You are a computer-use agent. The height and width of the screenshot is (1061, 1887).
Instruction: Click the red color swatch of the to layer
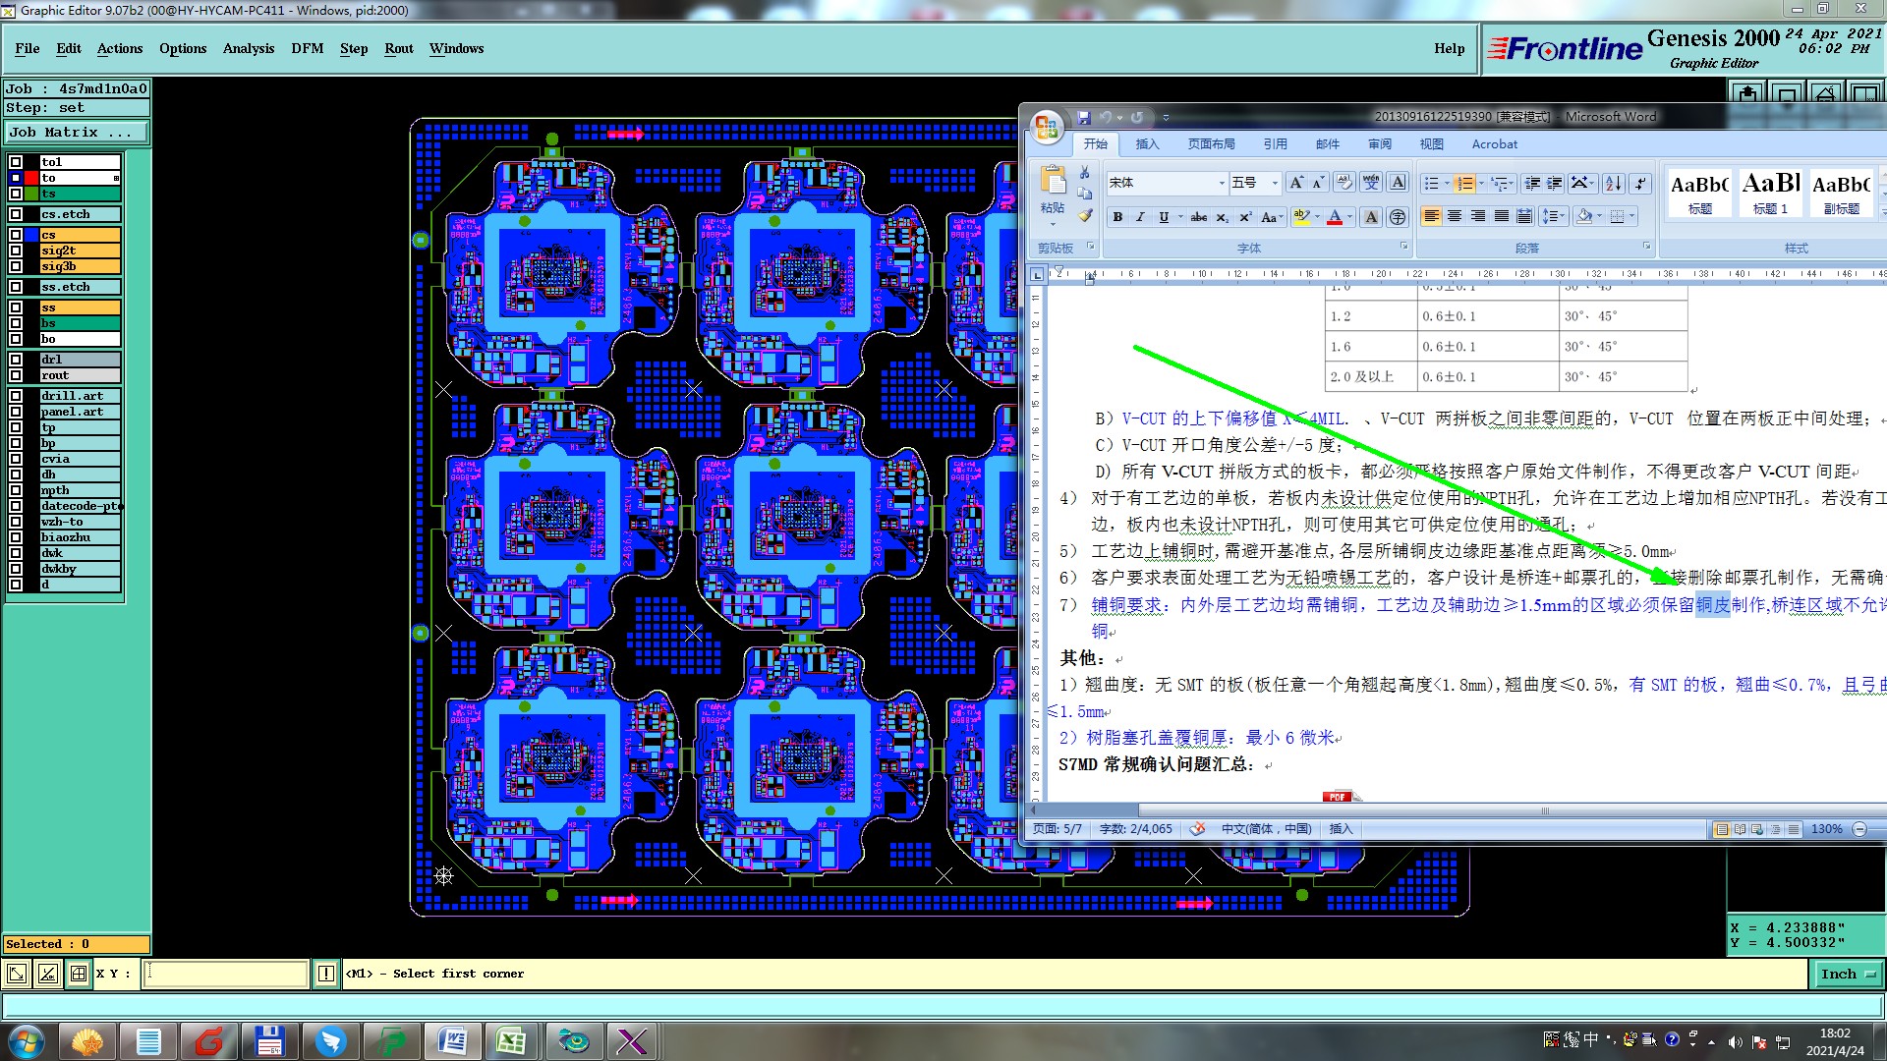pos(31,178)
